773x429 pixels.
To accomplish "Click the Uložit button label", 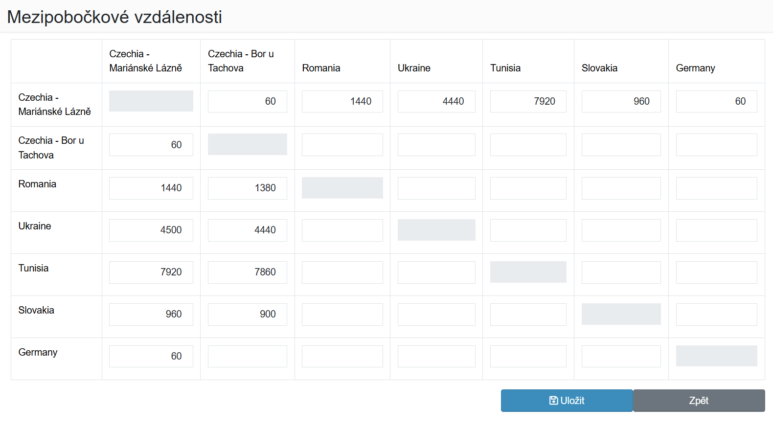I will click(x=572, y=401).
